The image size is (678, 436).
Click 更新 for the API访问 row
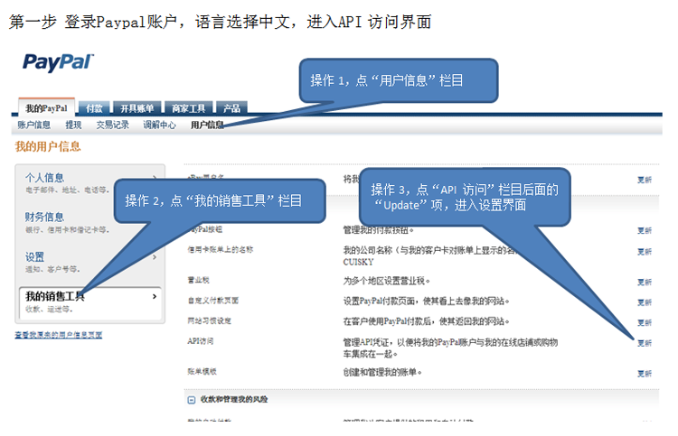(x=645, y=343)
